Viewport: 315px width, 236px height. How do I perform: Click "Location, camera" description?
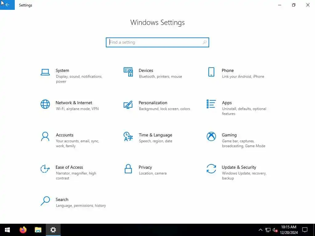pos(153,173)
